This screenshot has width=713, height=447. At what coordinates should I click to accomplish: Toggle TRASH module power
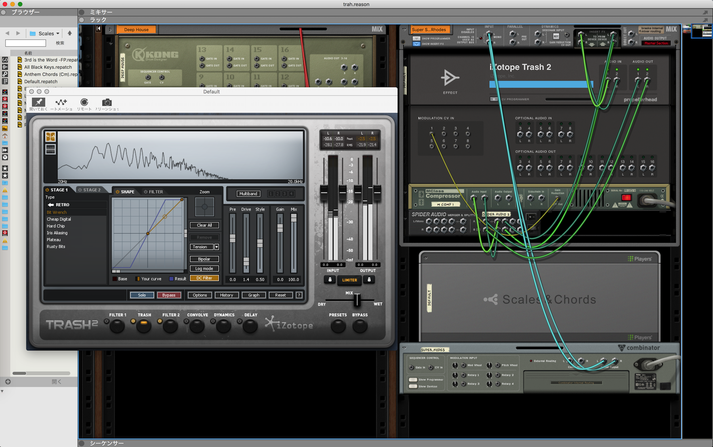point(133,321)
